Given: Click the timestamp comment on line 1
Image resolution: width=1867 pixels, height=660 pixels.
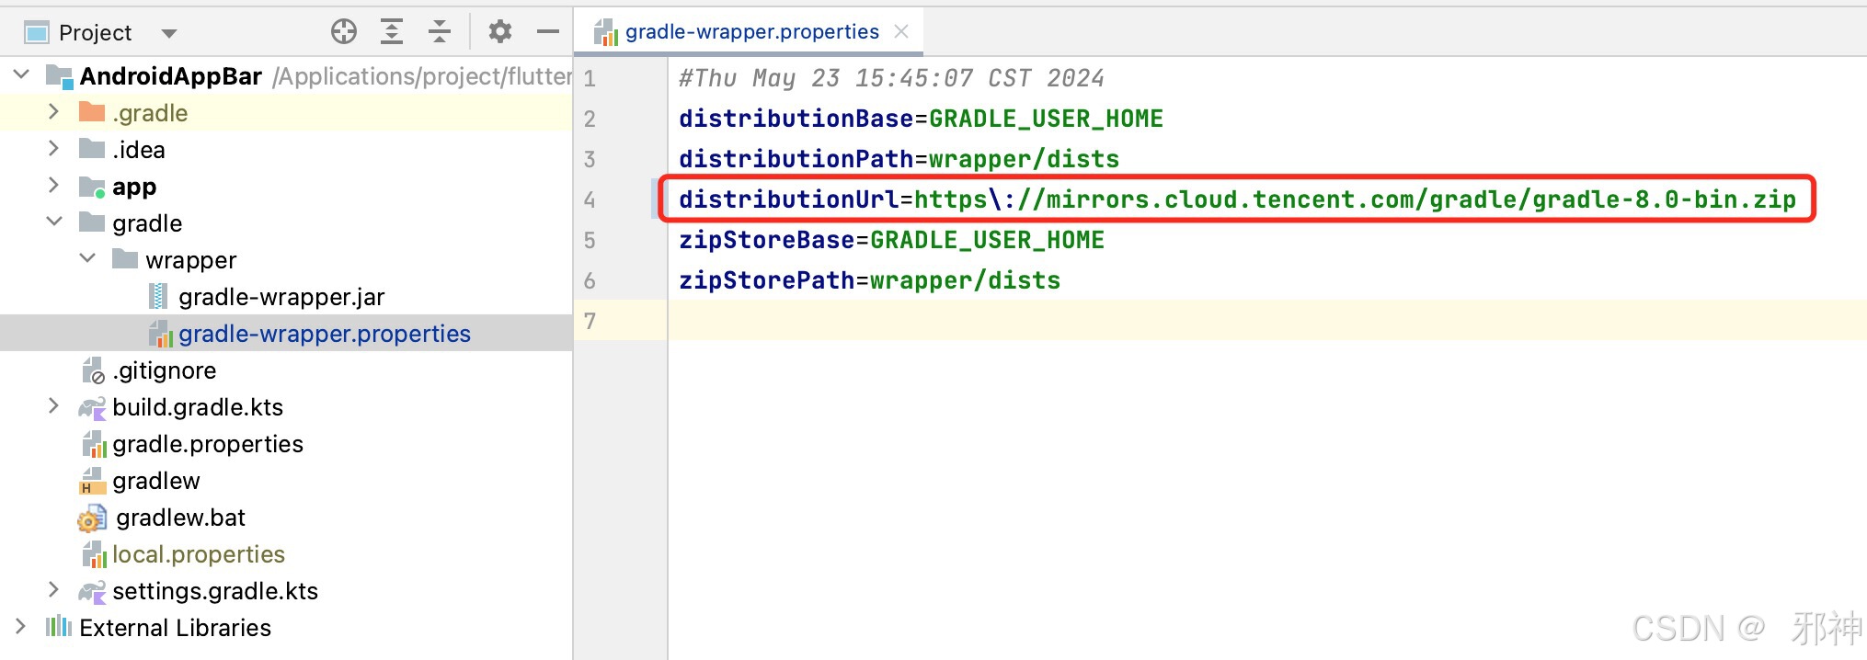Looking at the screenshot, I should pyautogui.click(x=891, y=78).
